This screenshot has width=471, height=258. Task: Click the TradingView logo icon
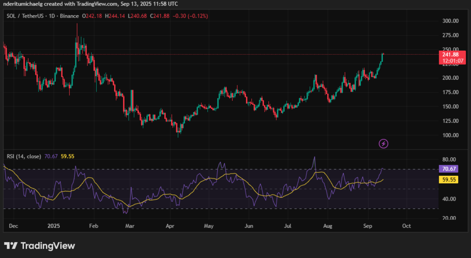click(11, 246)
